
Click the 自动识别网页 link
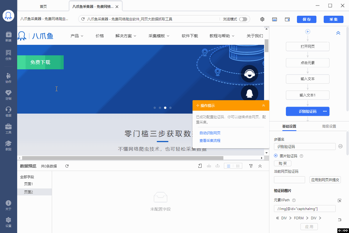[x=210, y=133]
